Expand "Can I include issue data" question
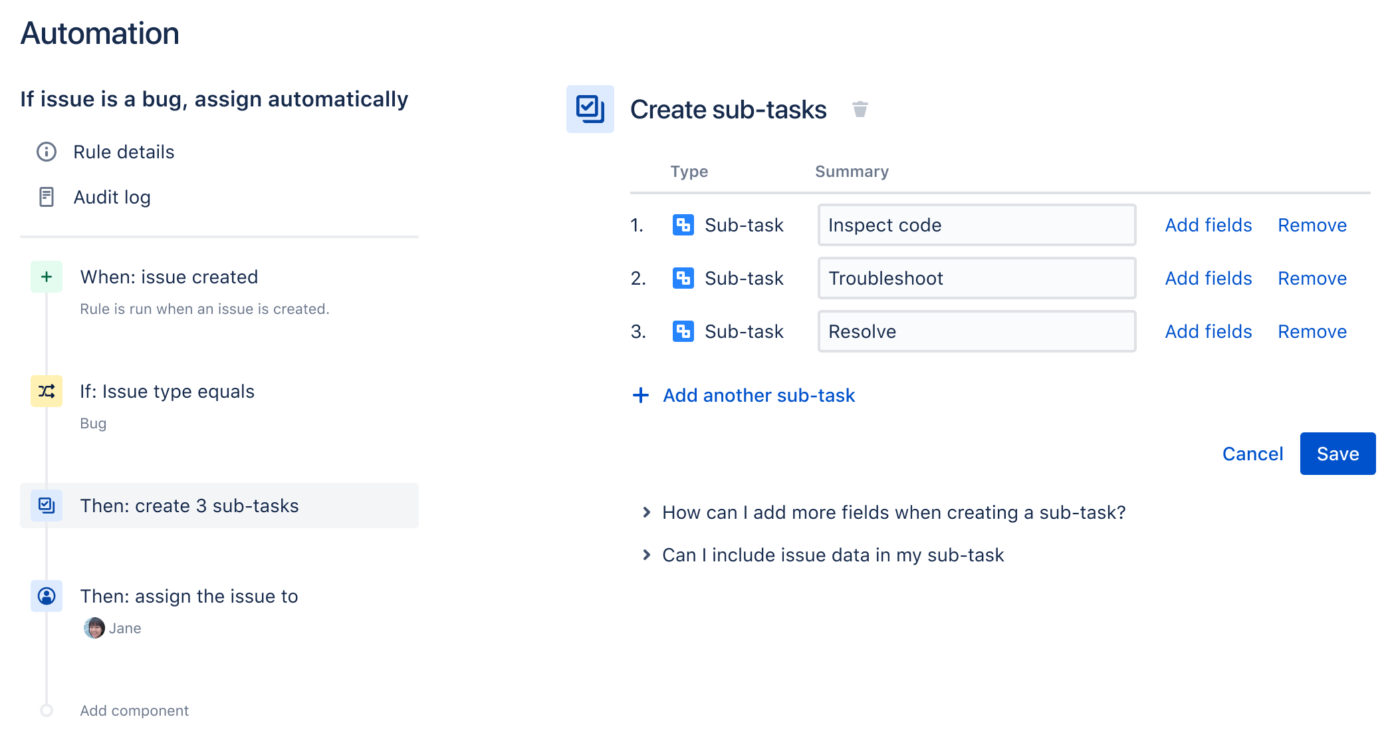The height and width of the screenshot is (733, 1396). (x=832, y=555)
